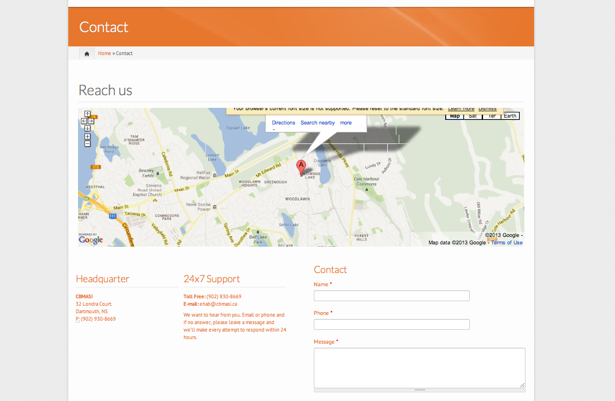Image resolution: width=615 pixels, height=401 pixels.
Task: Click the Highway 111 shield on map
Action: [112, 216]
